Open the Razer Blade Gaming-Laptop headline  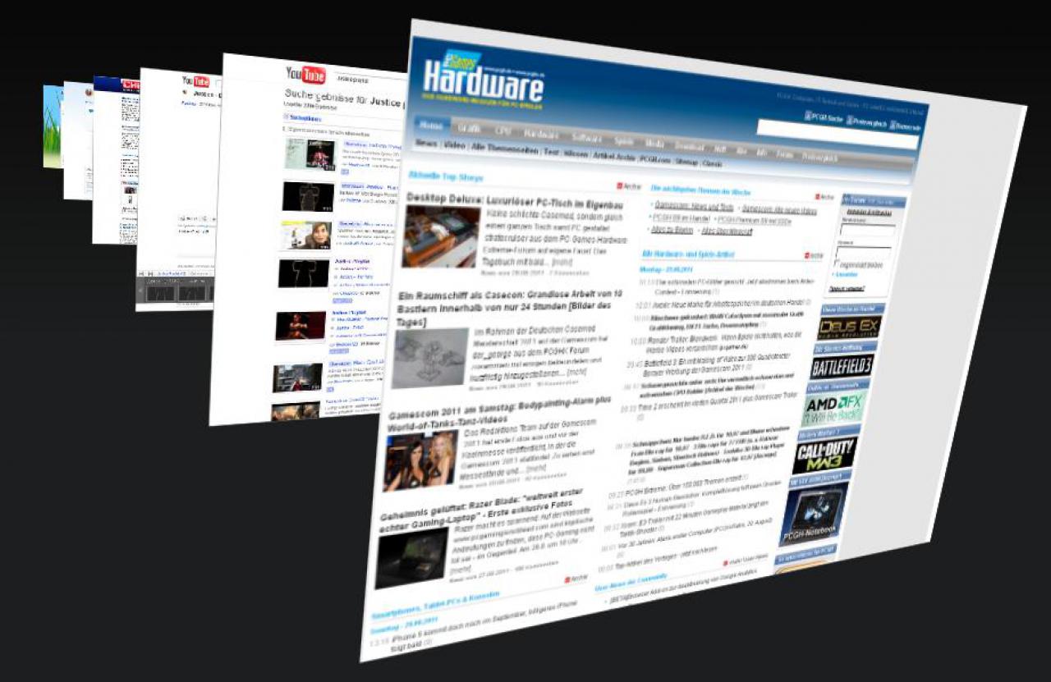(x=481, y=509)
